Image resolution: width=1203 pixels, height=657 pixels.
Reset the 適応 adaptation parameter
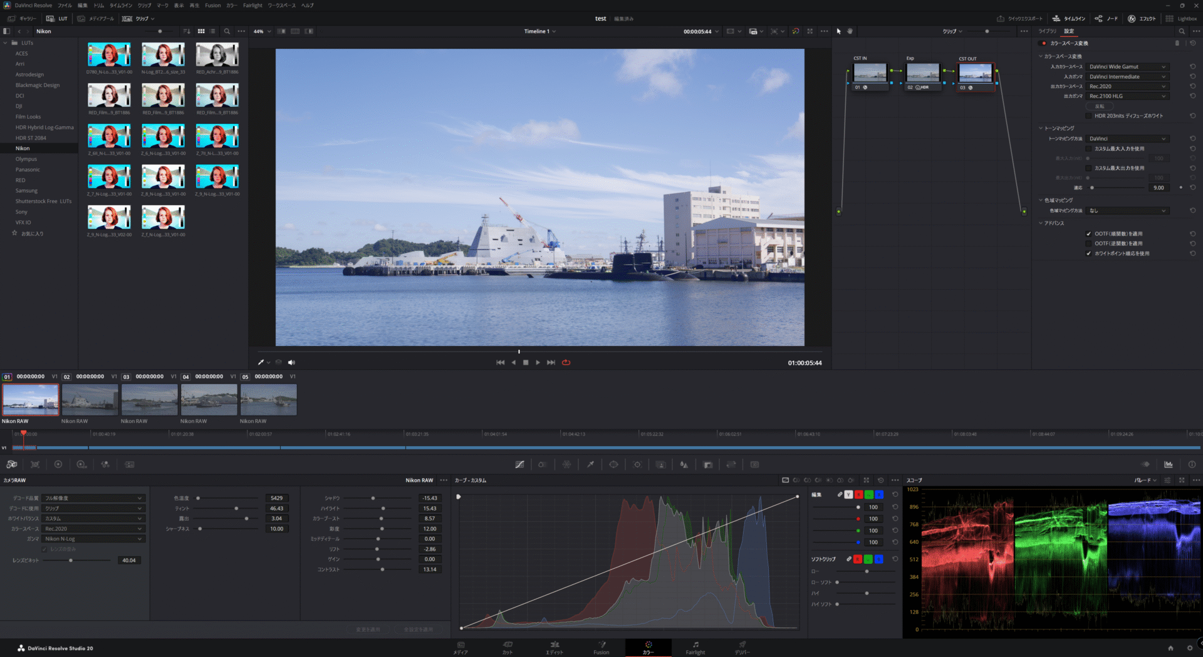pyautogui.click(x=1193, y=188)
